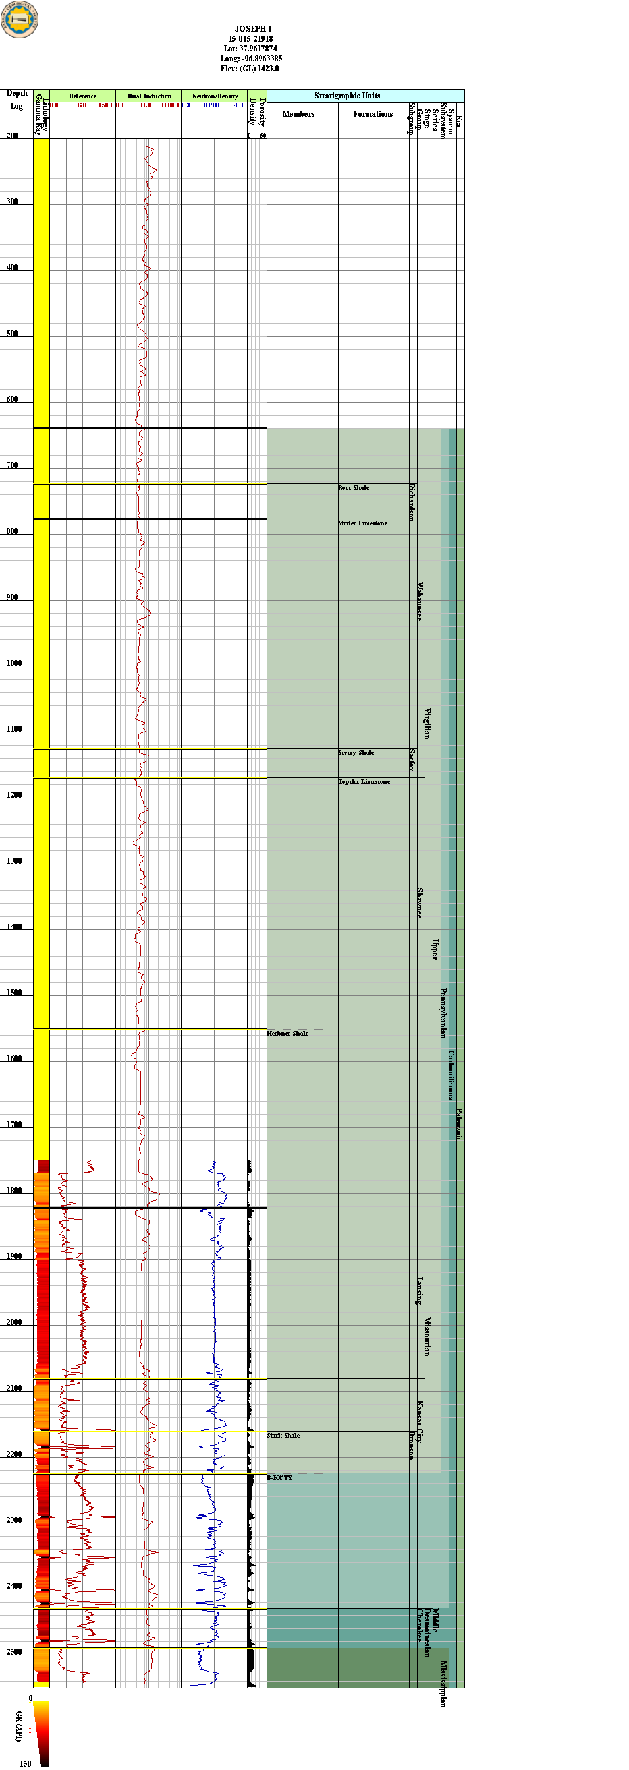Click the Kansas Geological Survey logo
Viewport: 629px width, 1770px height.
[x=19, y=19]
